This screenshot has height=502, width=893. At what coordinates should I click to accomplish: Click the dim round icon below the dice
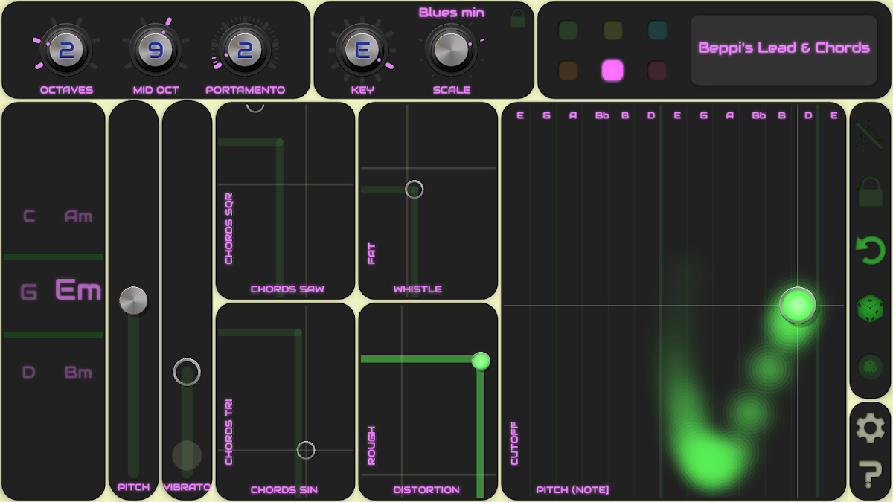(870, 367)
